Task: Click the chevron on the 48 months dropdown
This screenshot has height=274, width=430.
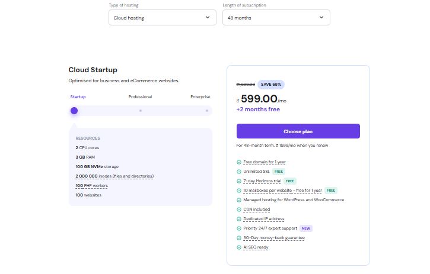Action: (321, 18)
